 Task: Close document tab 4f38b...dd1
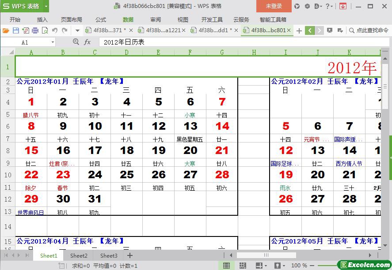point(236,30)
